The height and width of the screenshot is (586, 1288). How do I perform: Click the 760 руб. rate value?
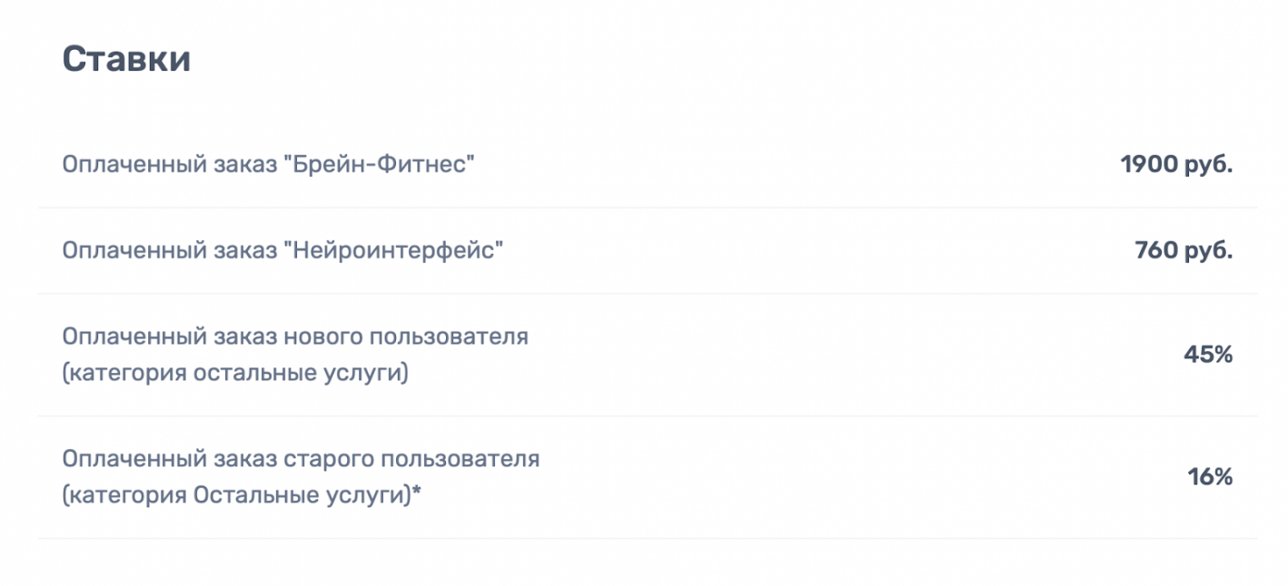tap(1184, 250)
